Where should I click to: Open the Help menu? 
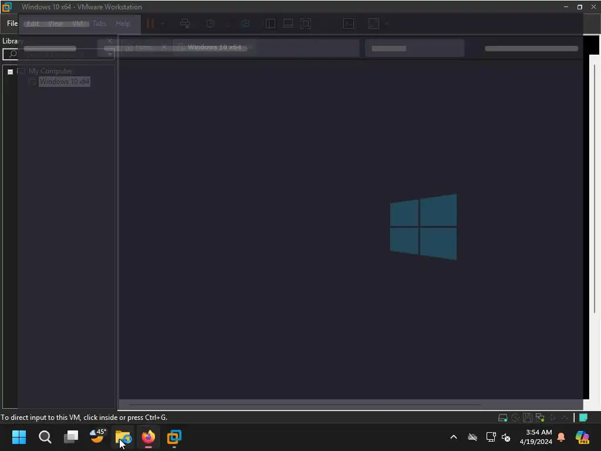(x=123, y=23)
